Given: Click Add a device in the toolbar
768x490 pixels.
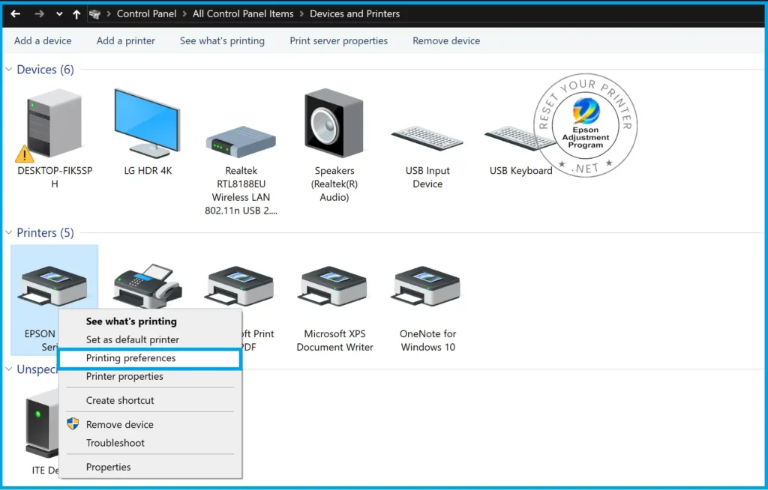Looking at the screenshot, I should (43, 40).
